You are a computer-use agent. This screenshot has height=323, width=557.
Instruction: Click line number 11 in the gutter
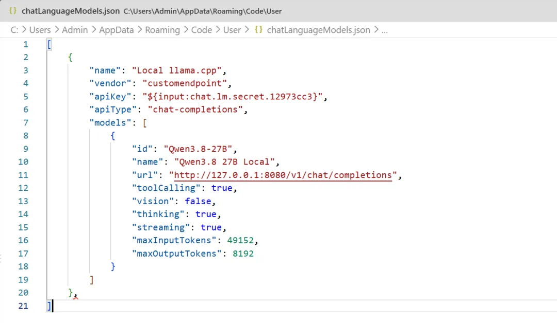coord(23,175)
